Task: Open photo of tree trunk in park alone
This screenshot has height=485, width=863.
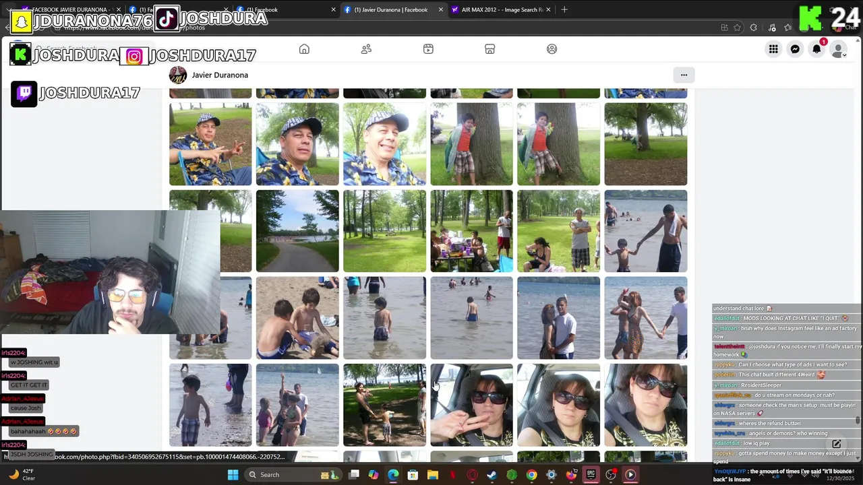Action: [x=646, y=144]
